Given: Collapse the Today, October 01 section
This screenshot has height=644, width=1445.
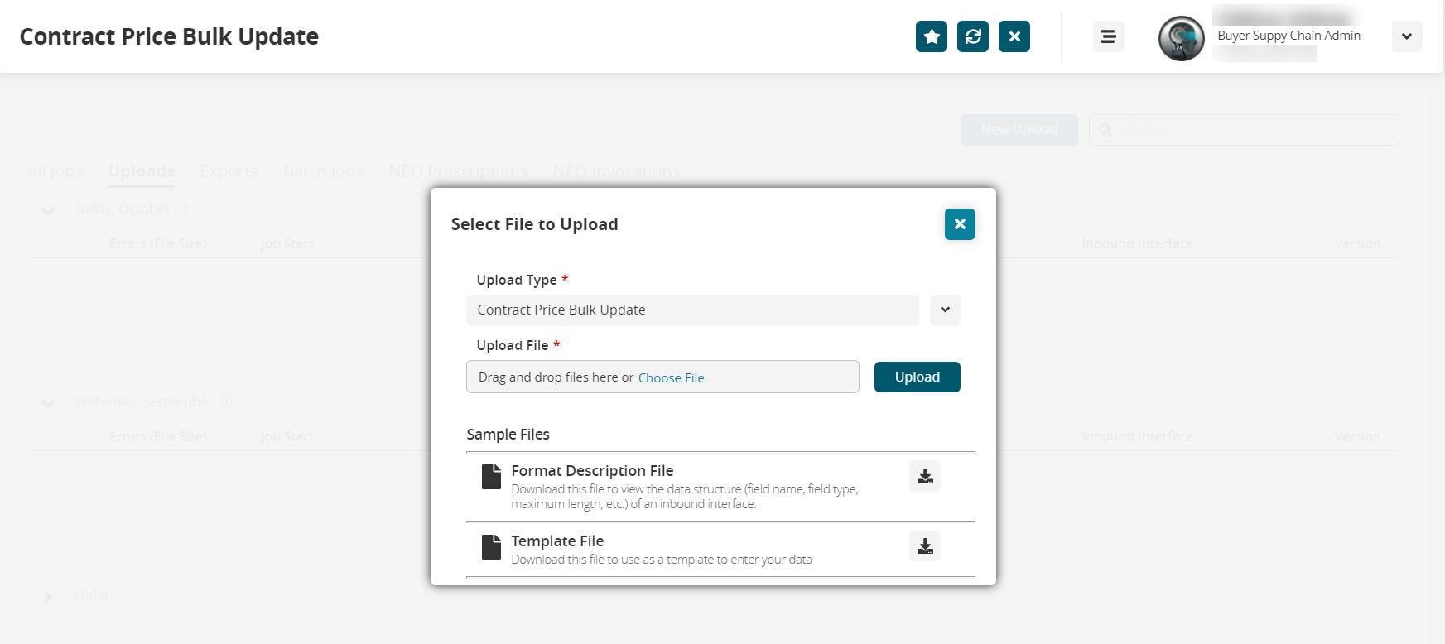Looking at the screenshot, I should click(48, 210).
